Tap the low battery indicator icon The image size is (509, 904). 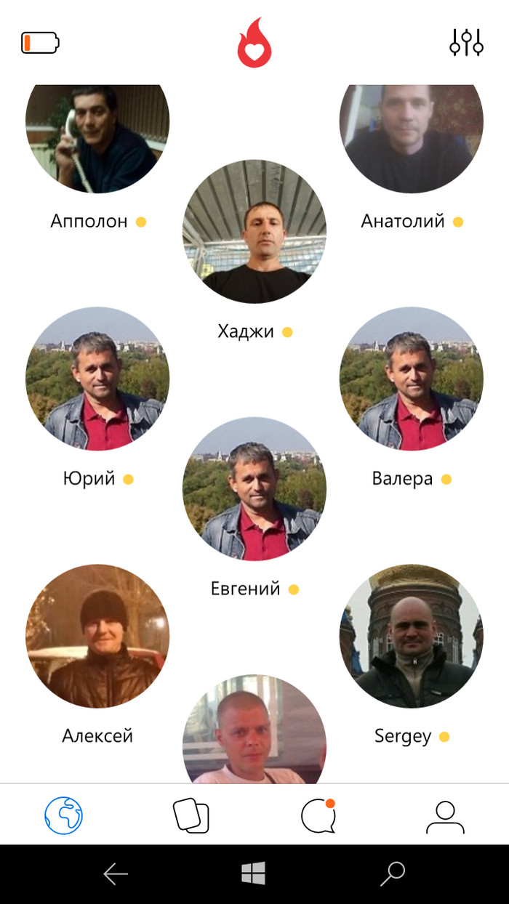pyautogui.click(x=40, y=43)
